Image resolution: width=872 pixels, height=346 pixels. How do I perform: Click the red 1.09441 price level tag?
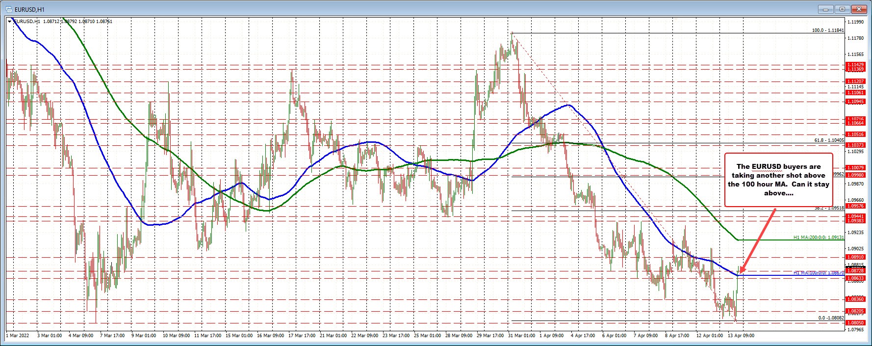856,216
